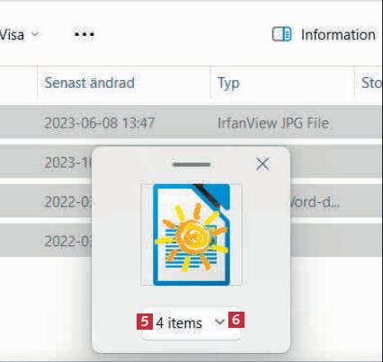The height and width of the screenshot is (362, 383).
Task: Open the Visa view dropdown
Action: click(x=19, y=35)
